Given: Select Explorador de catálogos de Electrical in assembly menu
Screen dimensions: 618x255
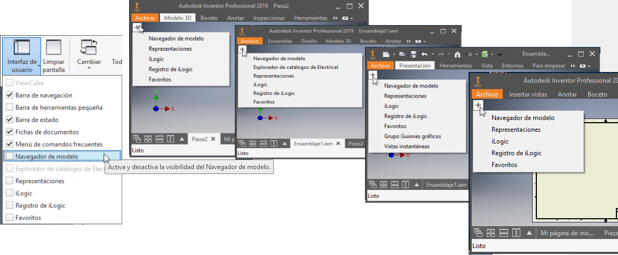Looking at the screenshot, I should (x=296, y=67).
